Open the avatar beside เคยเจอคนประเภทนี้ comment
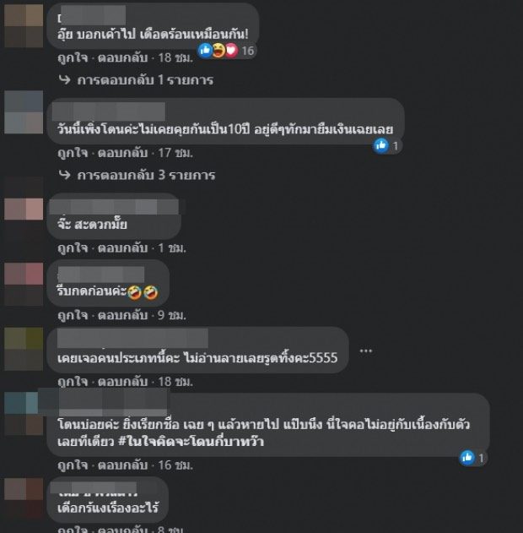The height and width of the screenshot is (533, 523). pyautogui.click(x=24, y=349)
